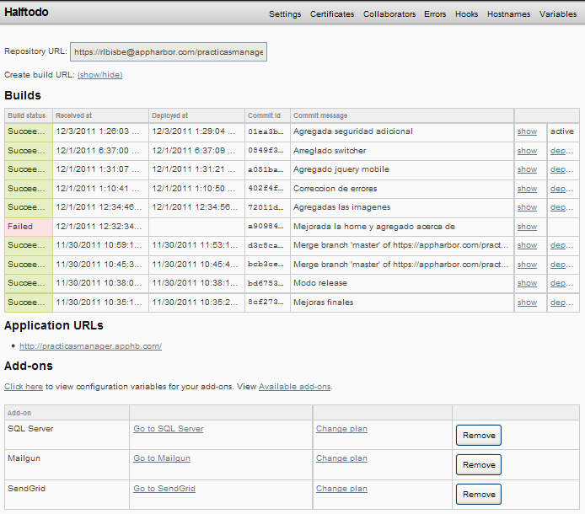Image resolution: width=585 pixels, height=514 pixels.
Task: Open the Errors page
Action: tap(435, 14)
